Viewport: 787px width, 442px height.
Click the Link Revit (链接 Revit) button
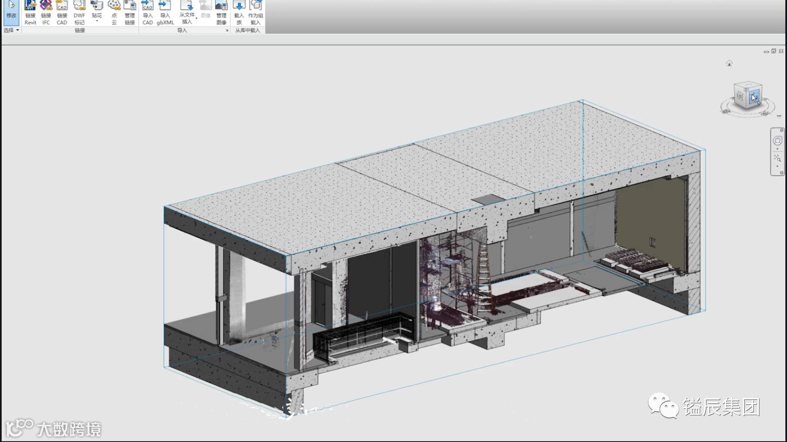click(30, 12)
